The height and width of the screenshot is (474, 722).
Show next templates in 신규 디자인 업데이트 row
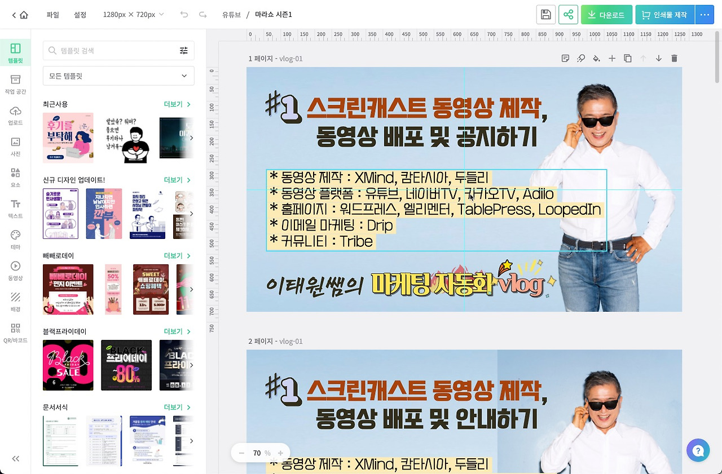191,214
